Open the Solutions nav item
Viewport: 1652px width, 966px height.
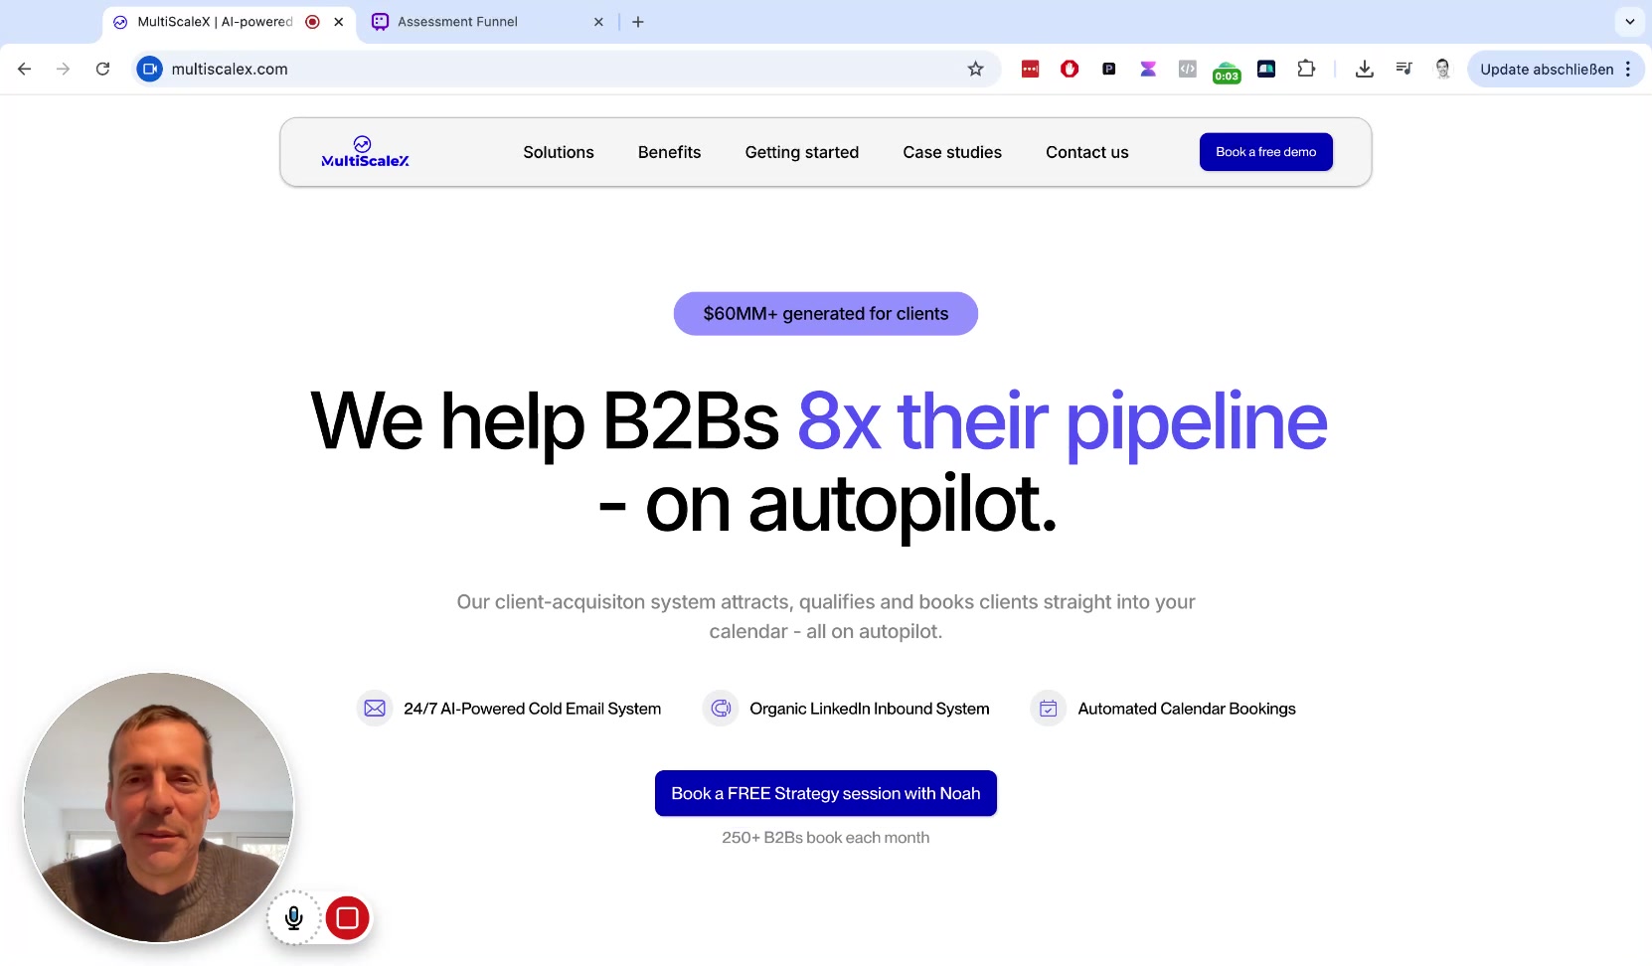559,152
